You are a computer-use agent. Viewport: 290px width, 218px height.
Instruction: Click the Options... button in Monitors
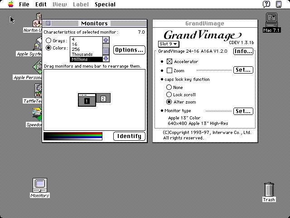click(129, 50)
